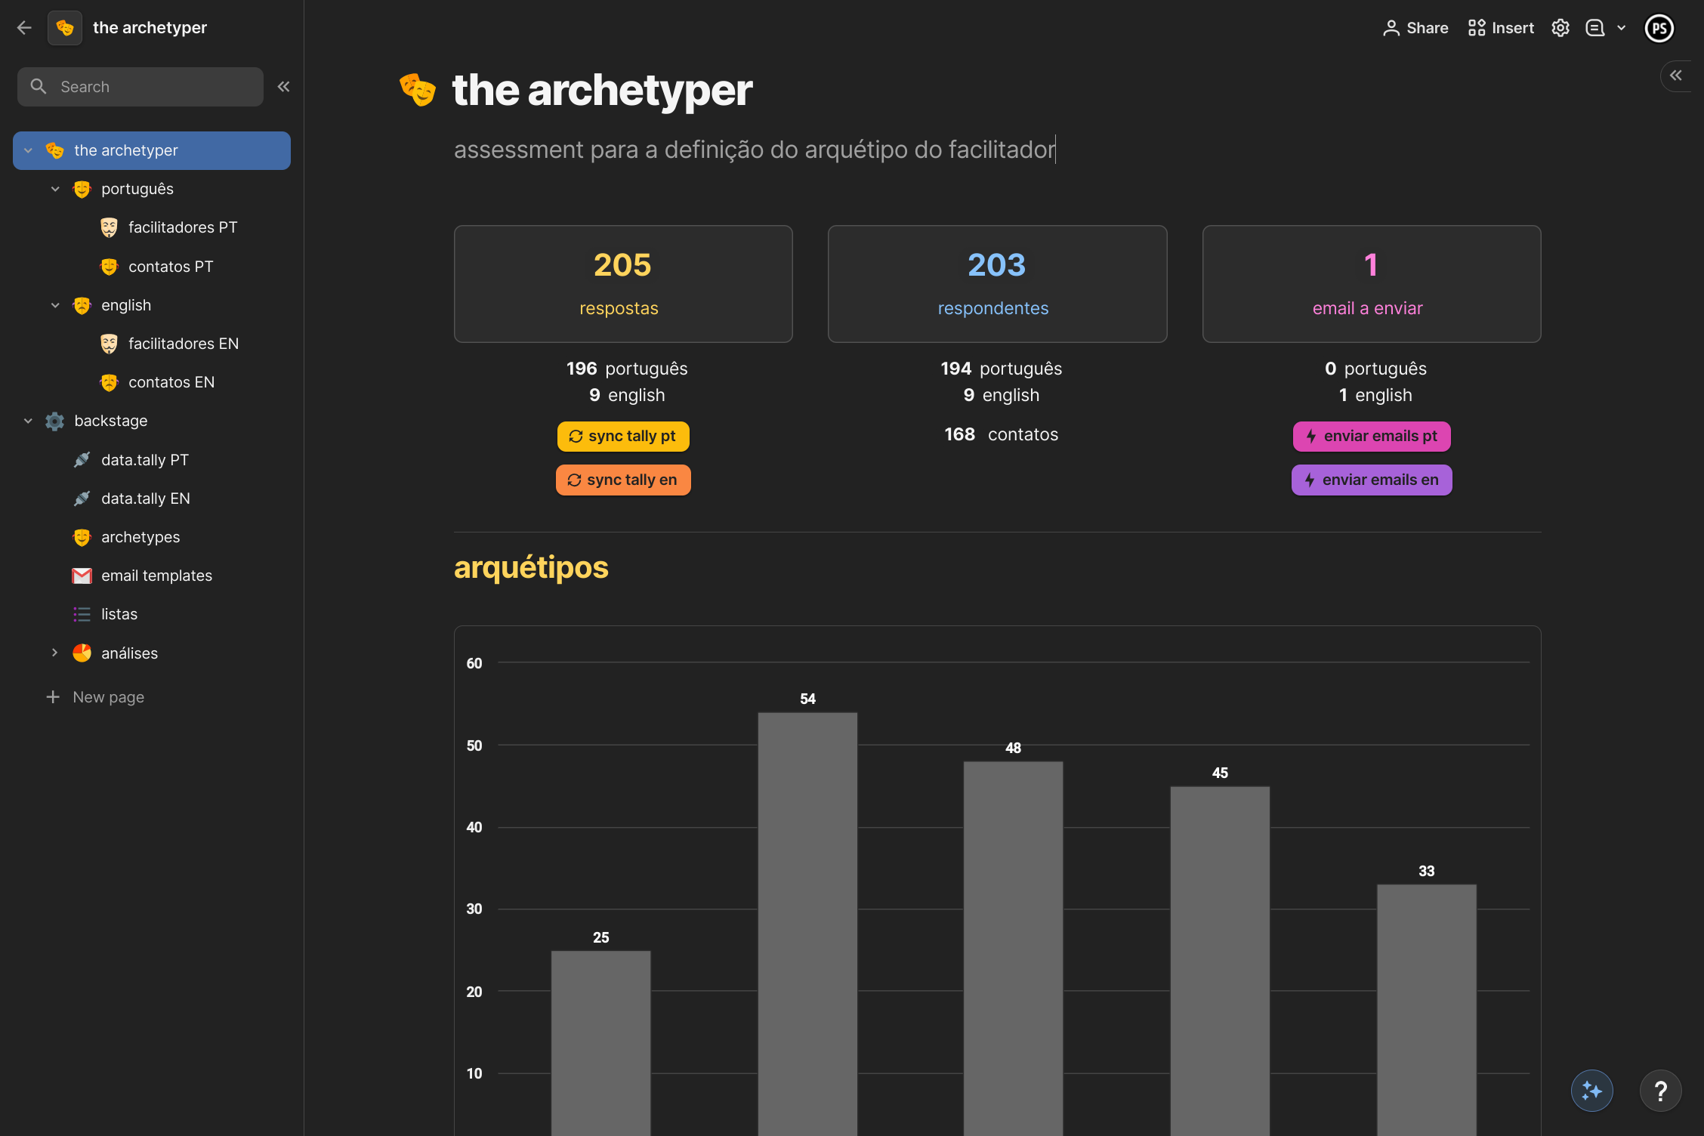1704x1136 pixels.
Task: Open the help question mark button
Action: point(1660,1091)
